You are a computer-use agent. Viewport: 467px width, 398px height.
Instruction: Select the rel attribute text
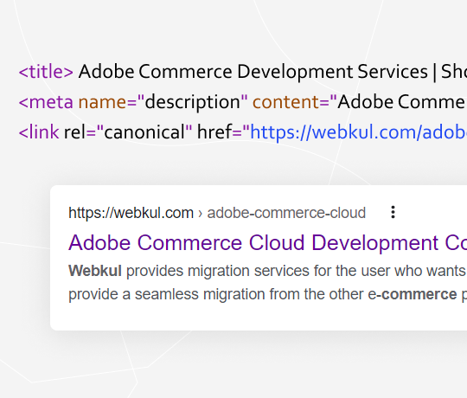click(74, 132)
